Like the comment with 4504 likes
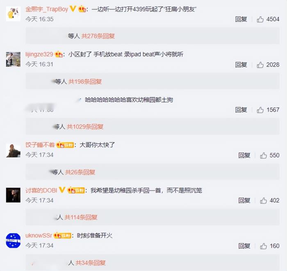Viewport: 287px width, 271px height. pyautogui.click(x=260, y=19)
